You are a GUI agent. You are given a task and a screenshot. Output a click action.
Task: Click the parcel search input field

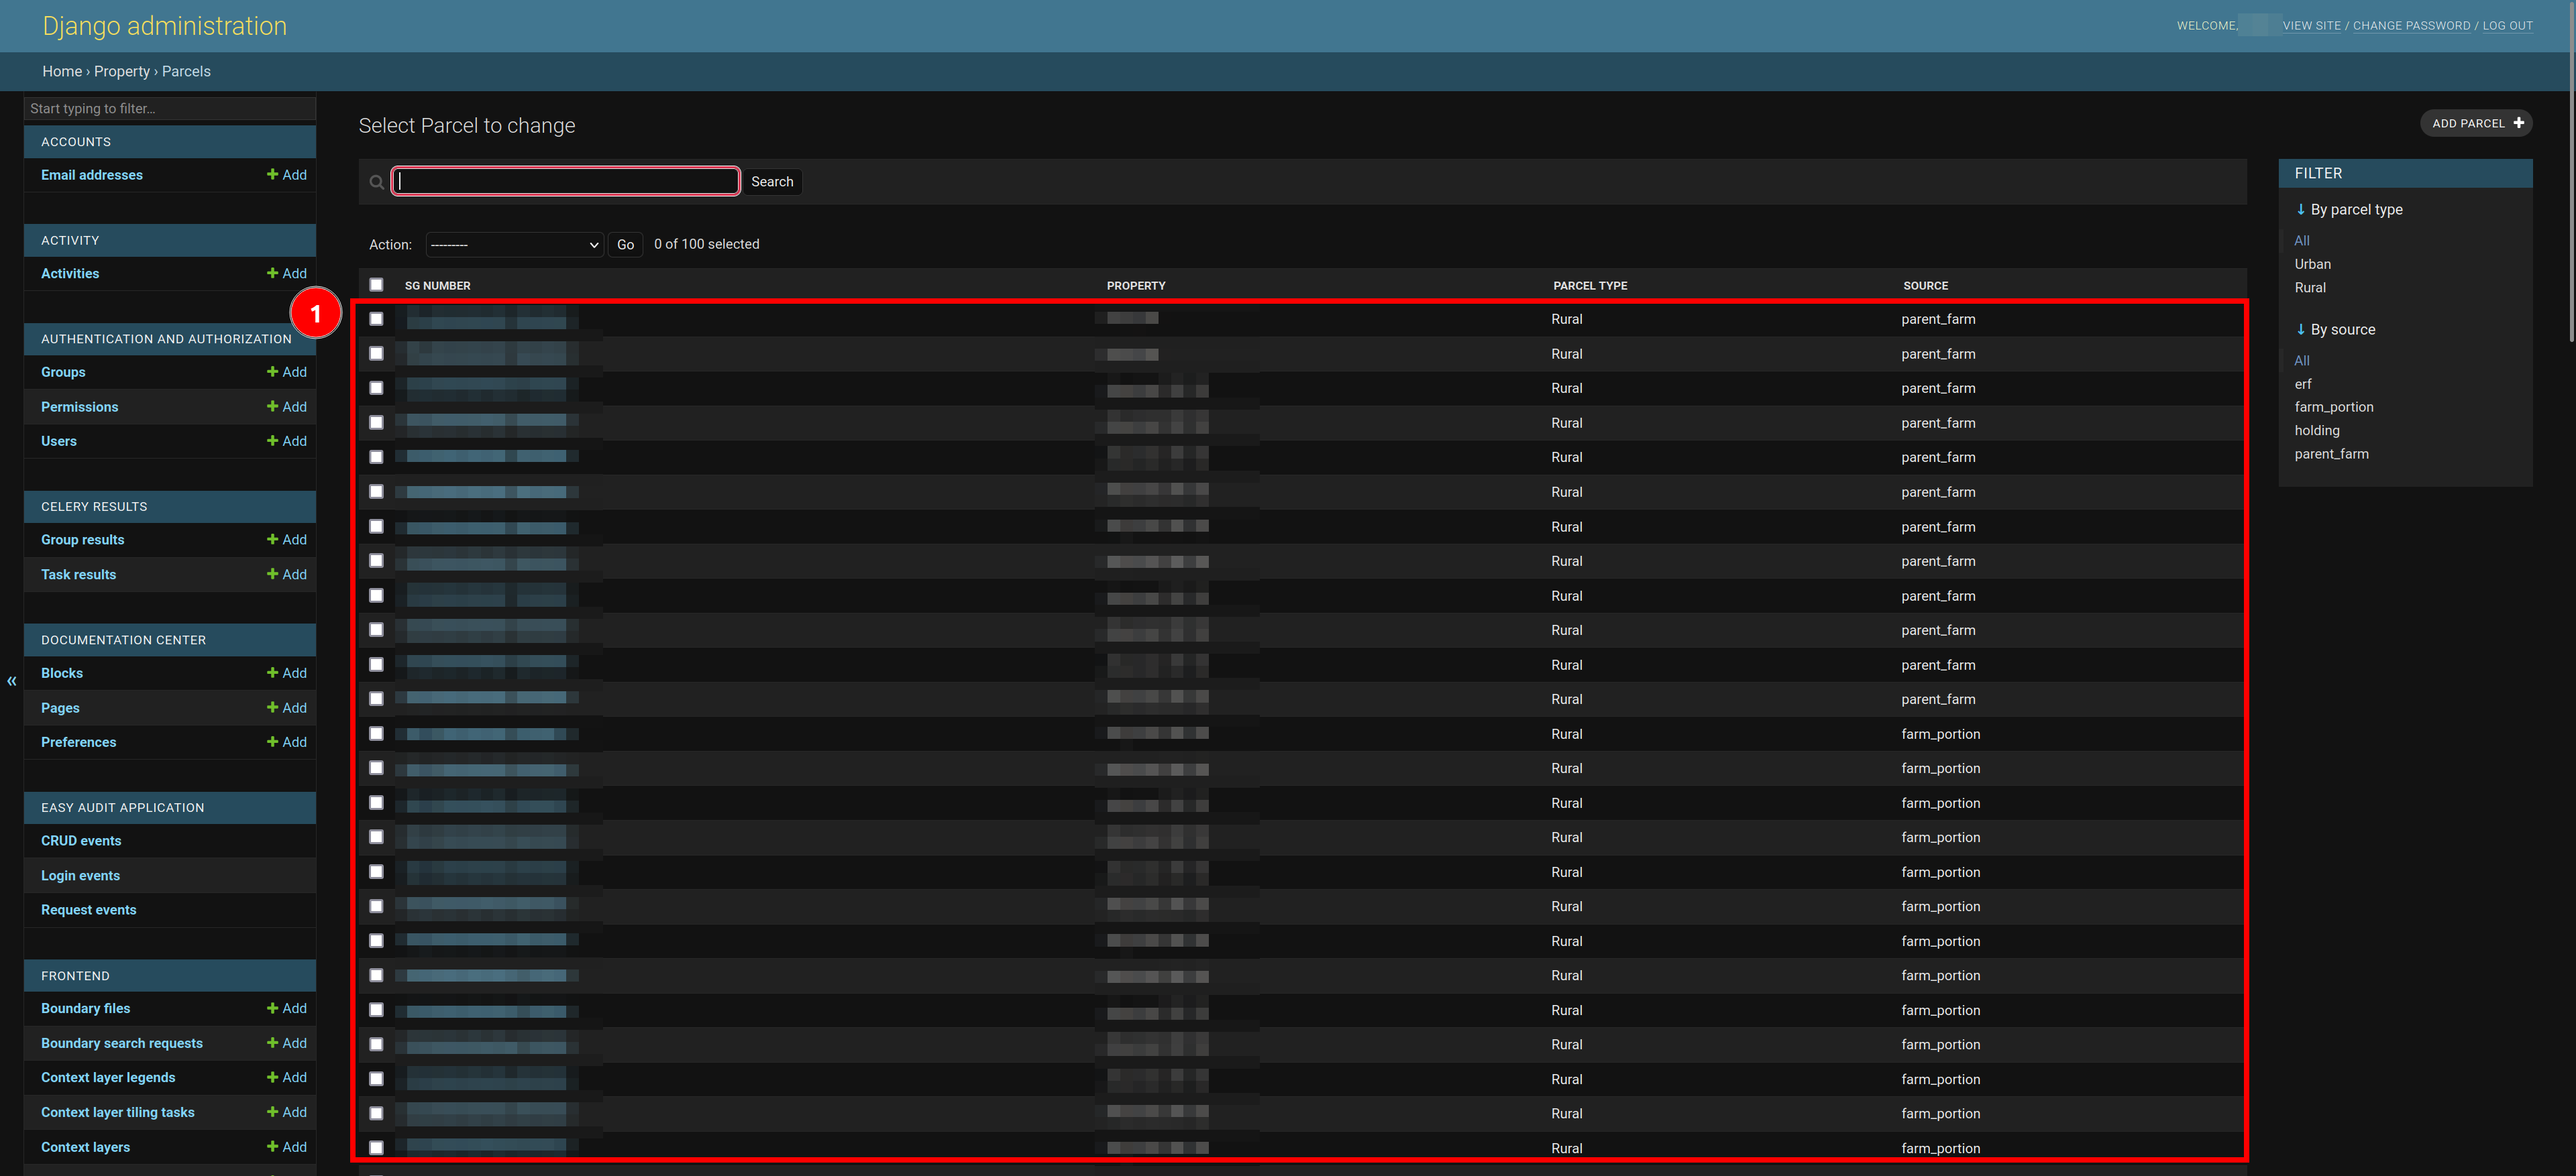point(565,181)
